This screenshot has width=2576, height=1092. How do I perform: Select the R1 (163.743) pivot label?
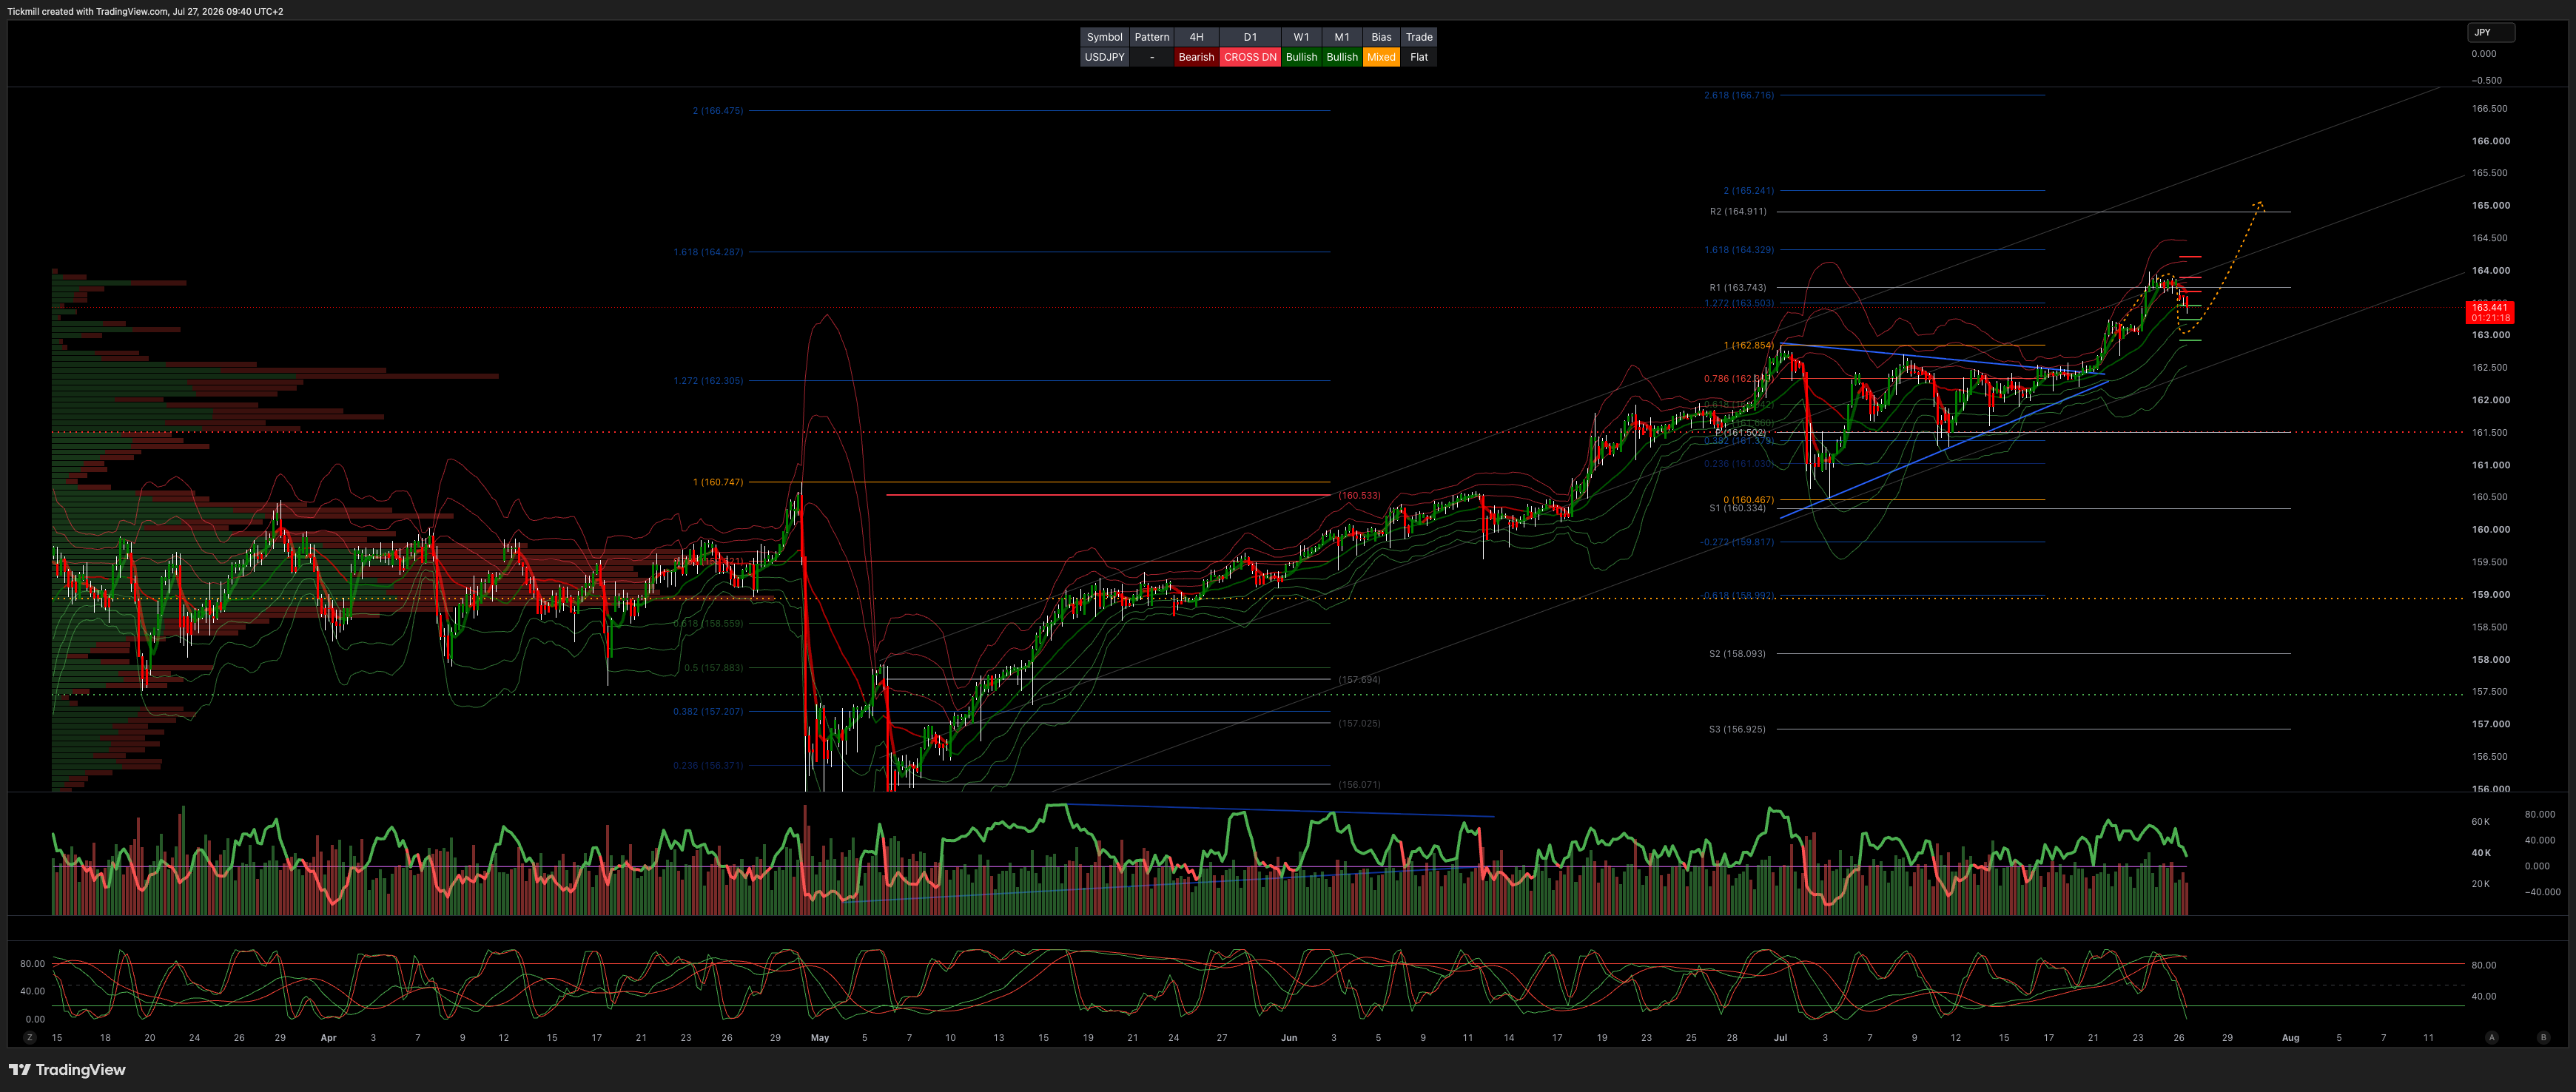(x=1738, y=287)
